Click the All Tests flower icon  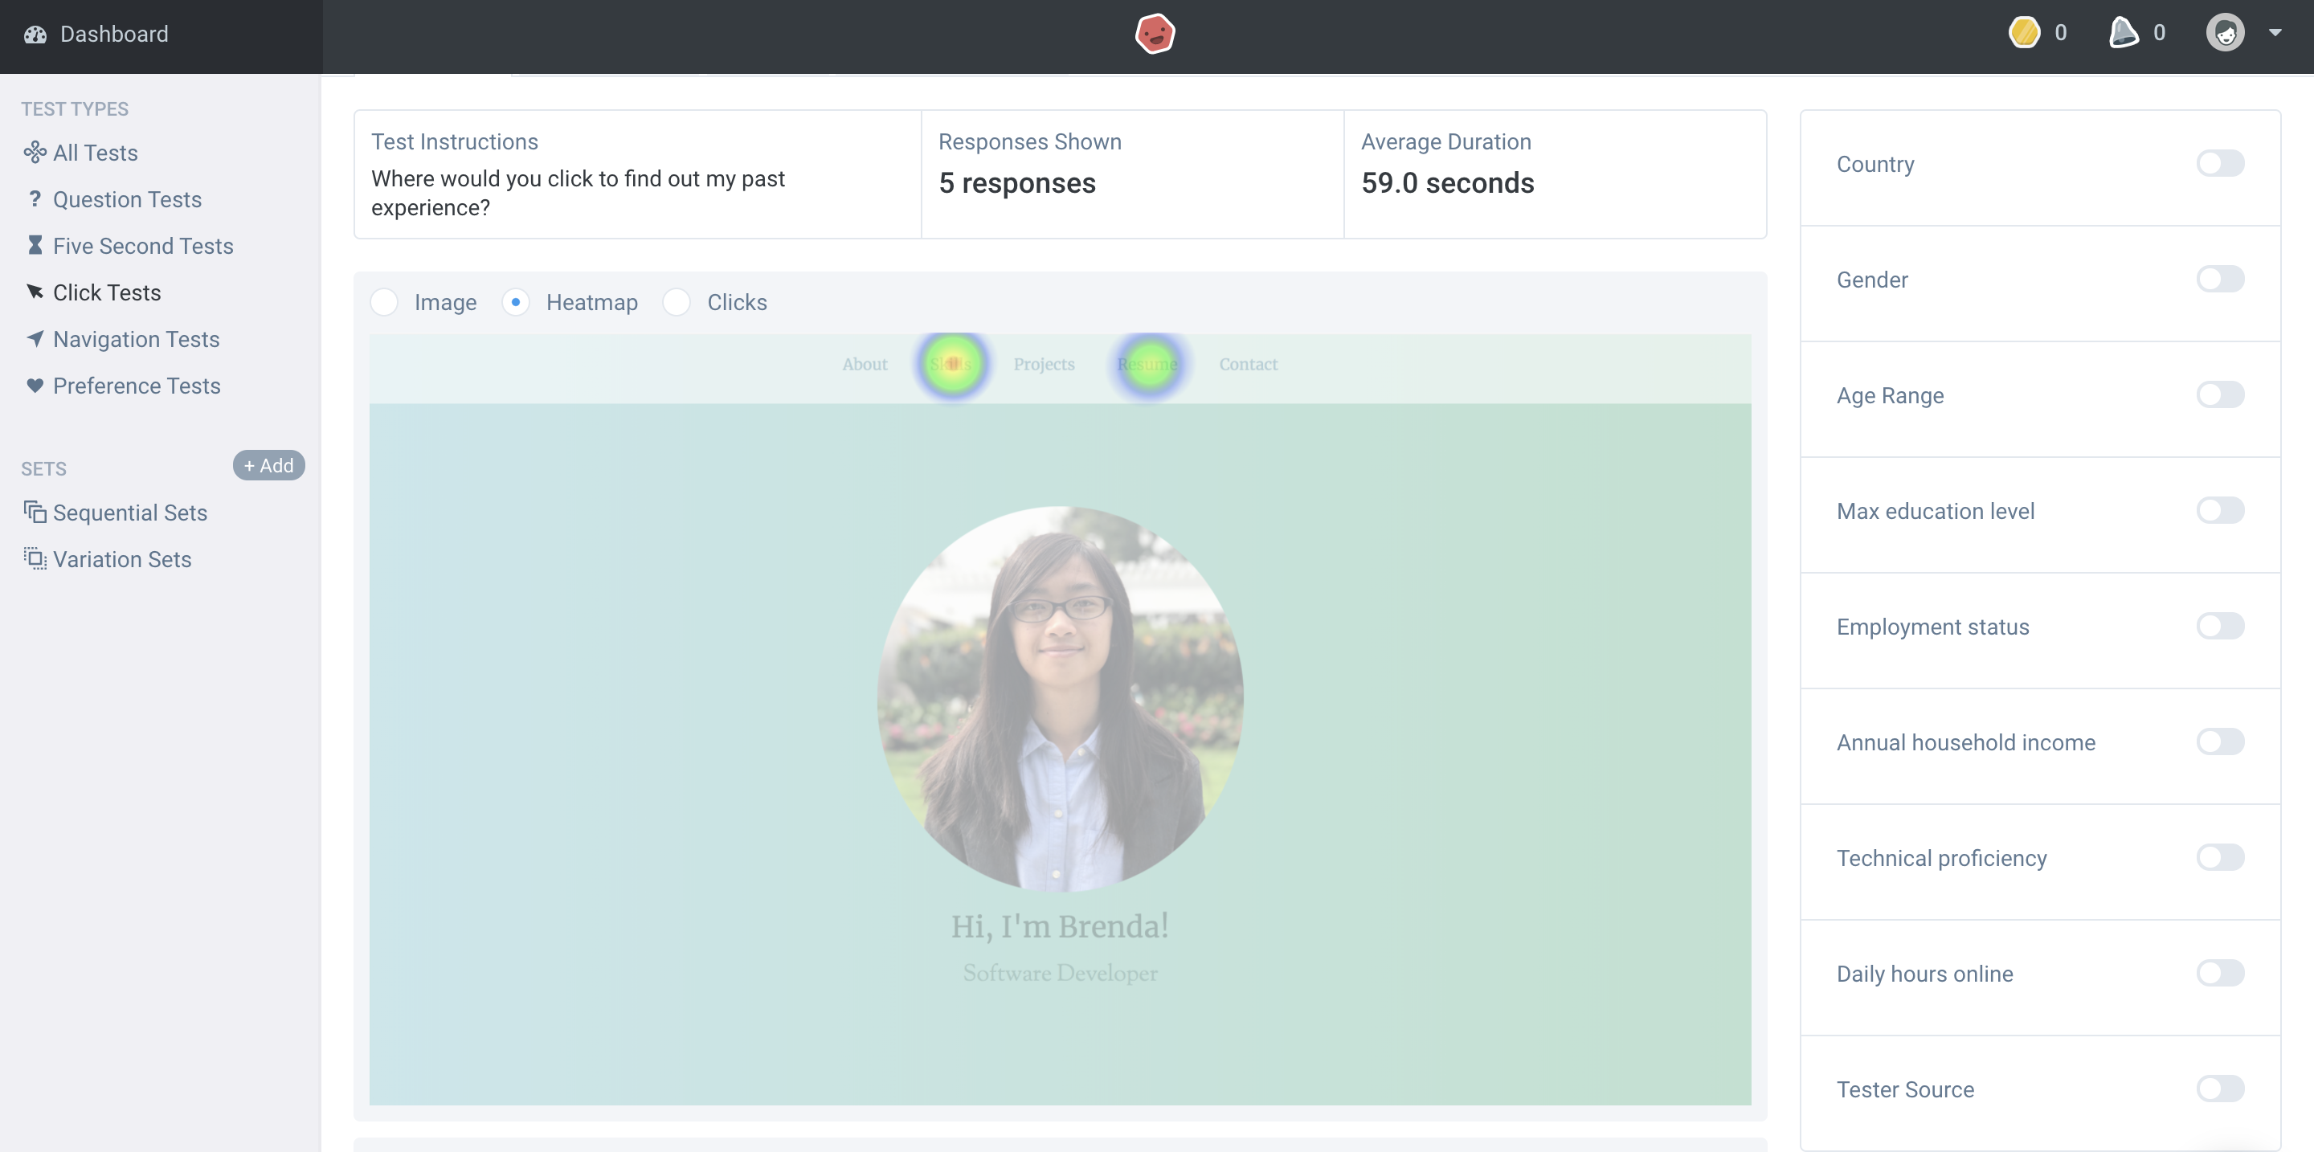(35, 153)
